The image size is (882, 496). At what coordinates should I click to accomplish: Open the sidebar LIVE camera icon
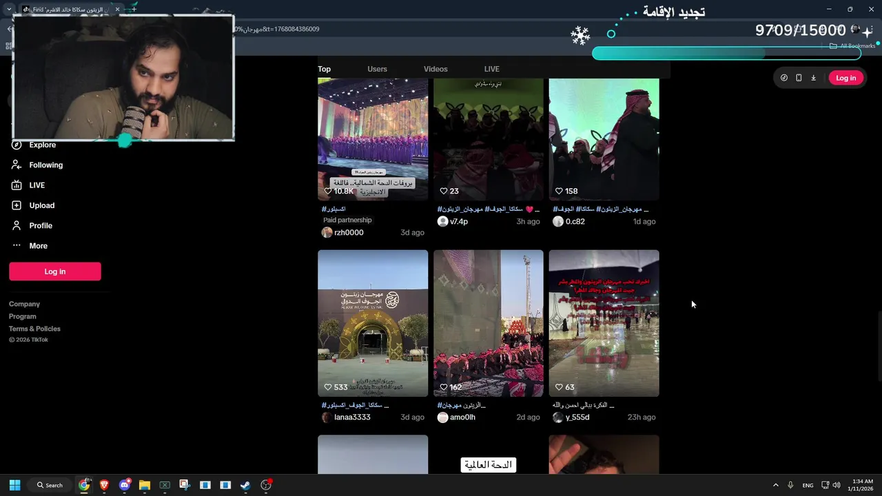17,185
